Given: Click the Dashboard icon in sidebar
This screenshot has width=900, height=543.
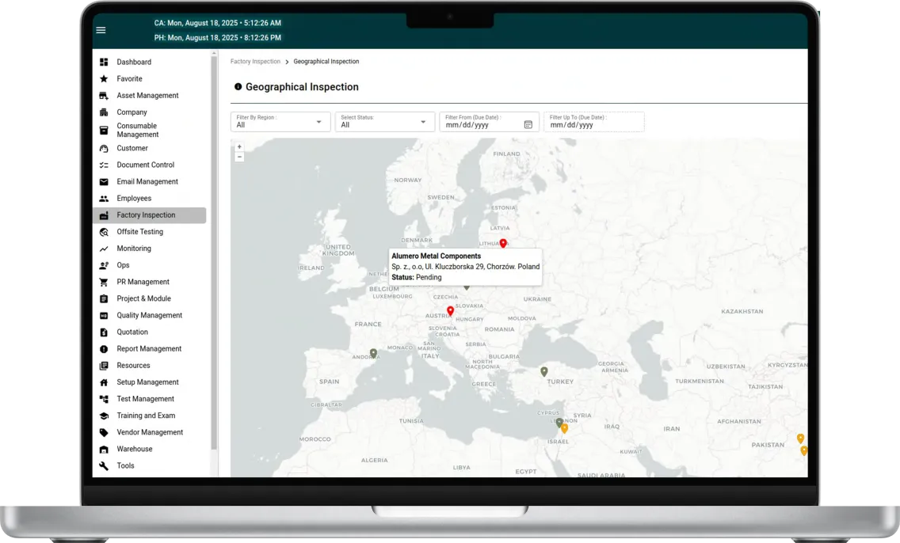Looking at the screenshot, I should [x=104, y=62].
